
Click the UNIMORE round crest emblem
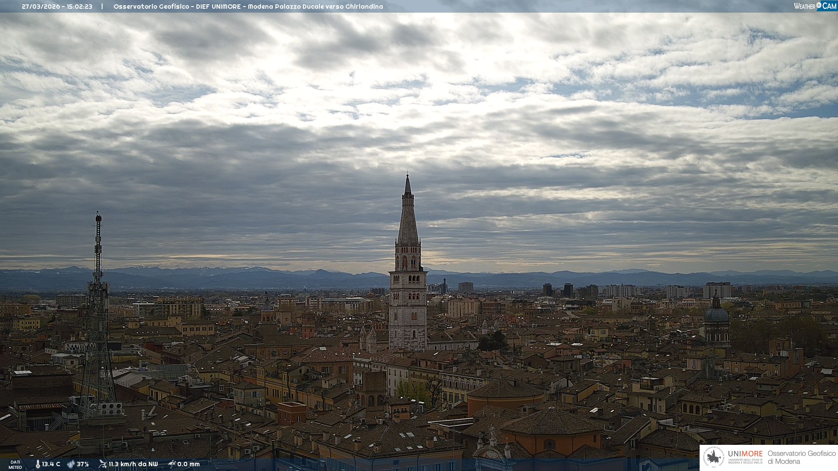coord(714,457)
